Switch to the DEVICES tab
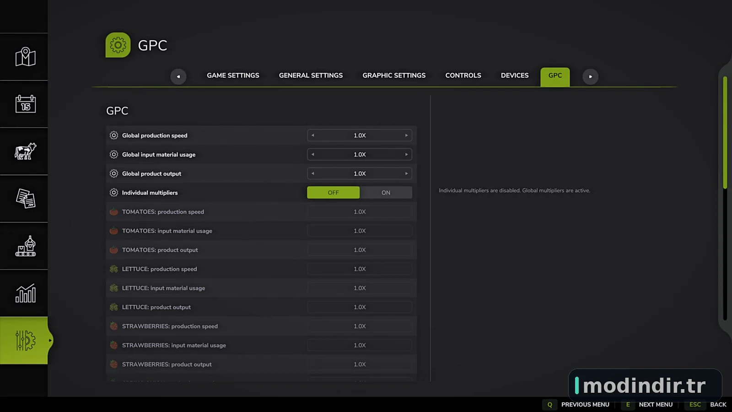Viewport: 732px width, 412px height. tap(515, 76)
